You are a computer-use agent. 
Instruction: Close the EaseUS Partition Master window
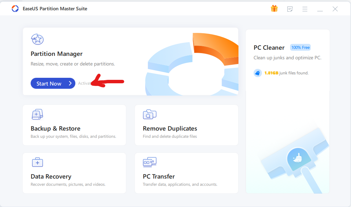[x=335, y=9]
